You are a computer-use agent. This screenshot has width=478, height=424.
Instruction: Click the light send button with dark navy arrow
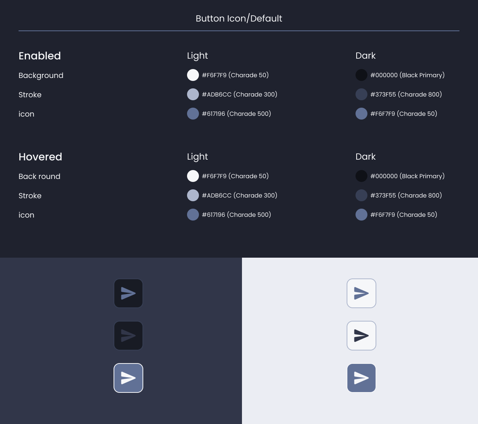click(361, 336)
